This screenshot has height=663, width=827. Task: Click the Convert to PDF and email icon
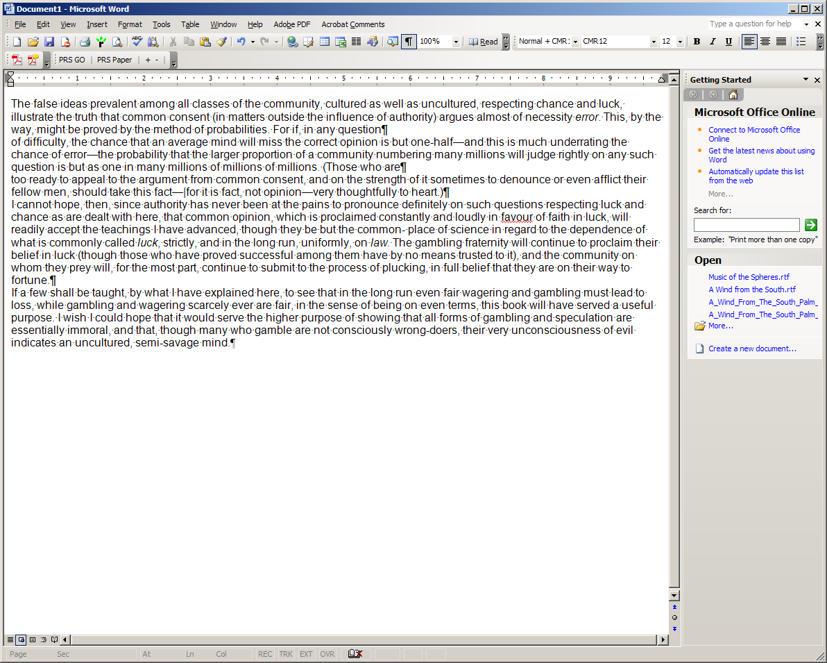point(33,60)
